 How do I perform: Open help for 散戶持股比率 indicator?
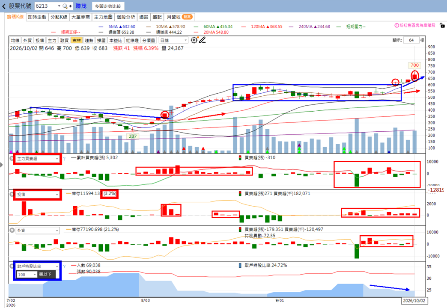(64, 267)
